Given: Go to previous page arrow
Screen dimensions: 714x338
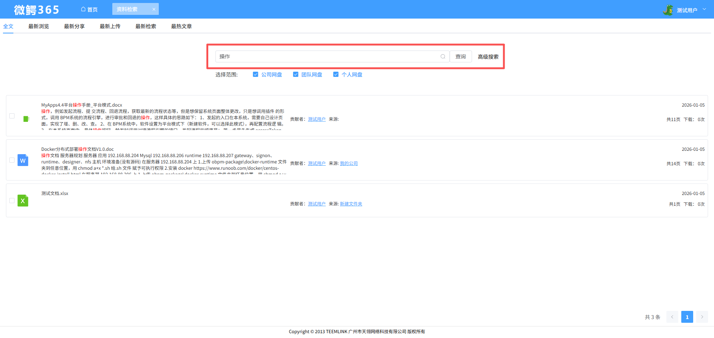Looking at the screenshot, I should [672, 317].
